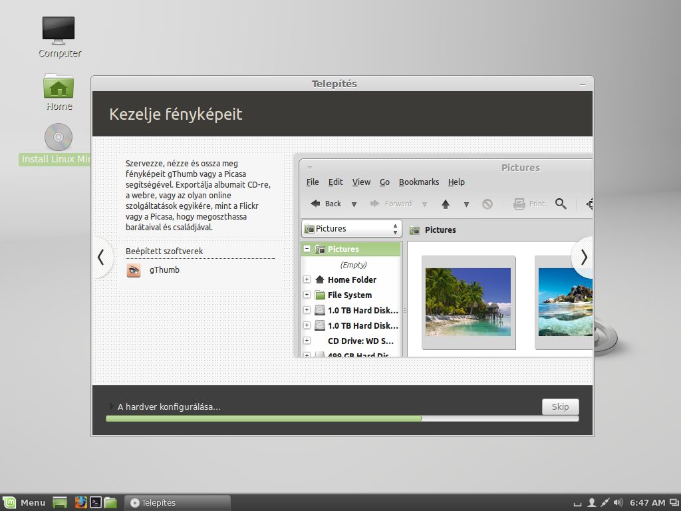The image size is (681, 511).
Task: Open the Mint Menu
Action: point(25,502)
